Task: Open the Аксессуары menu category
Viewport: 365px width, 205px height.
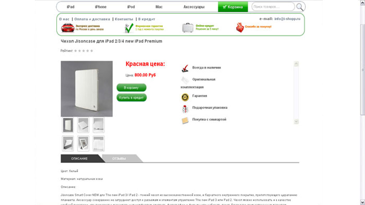Action: (x=194, y=7)
